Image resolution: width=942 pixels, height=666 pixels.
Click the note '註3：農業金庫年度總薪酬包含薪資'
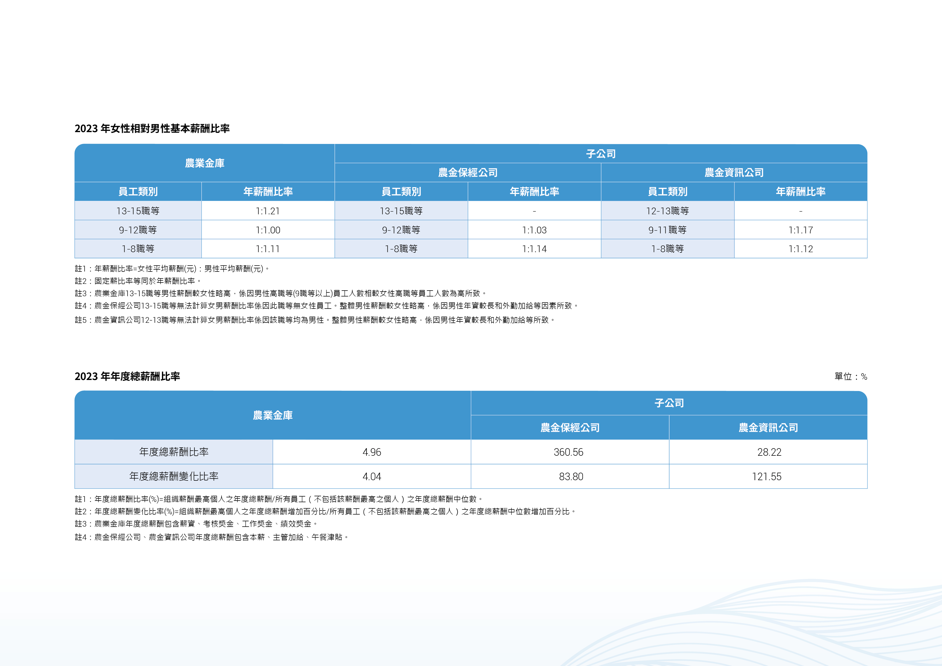click(197, 524)
